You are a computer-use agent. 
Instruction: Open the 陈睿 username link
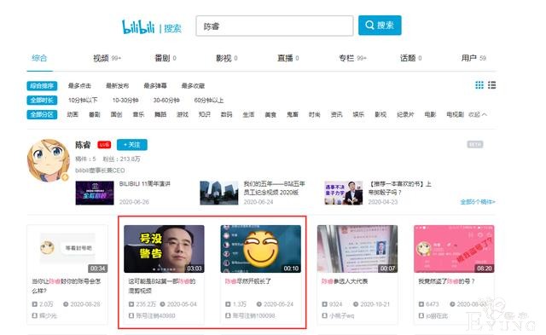[83, 145]
